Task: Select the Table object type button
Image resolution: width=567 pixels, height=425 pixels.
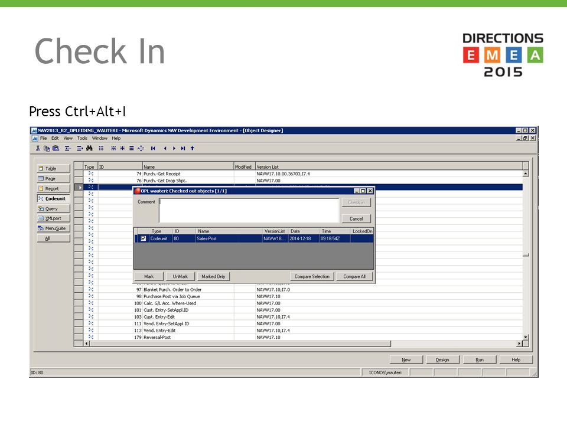Action: coord(53,168)
